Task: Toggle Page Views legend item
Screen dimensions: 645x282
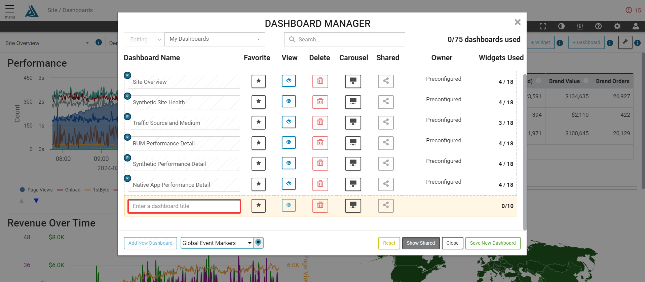Action: [x=36, y=190]
